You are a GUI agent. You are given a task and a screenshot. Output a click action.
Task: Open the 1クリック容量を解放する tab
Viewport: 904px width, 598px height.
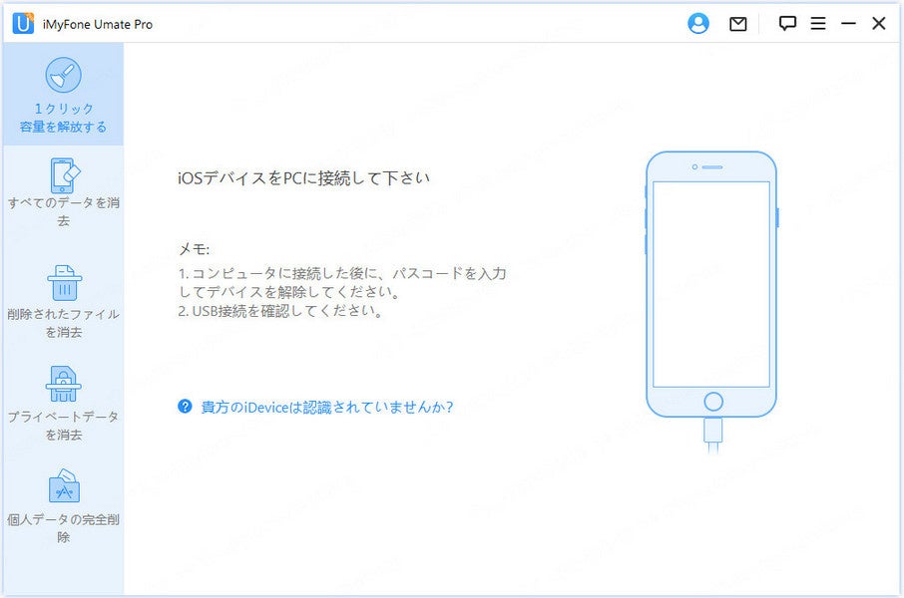click(64, 95)
